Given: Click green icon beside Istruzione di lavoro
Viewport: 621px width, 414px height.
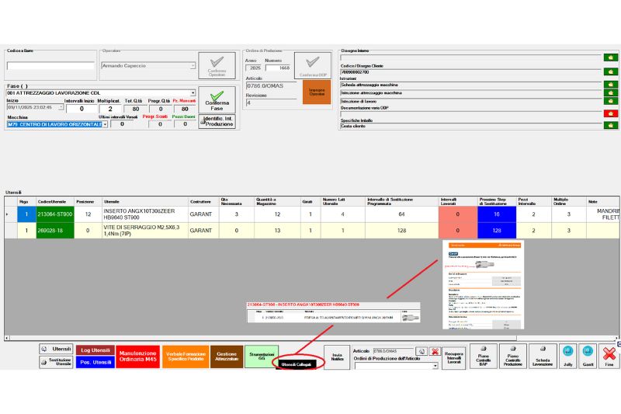Looking at the screenshot, I should tap(610, 103).
